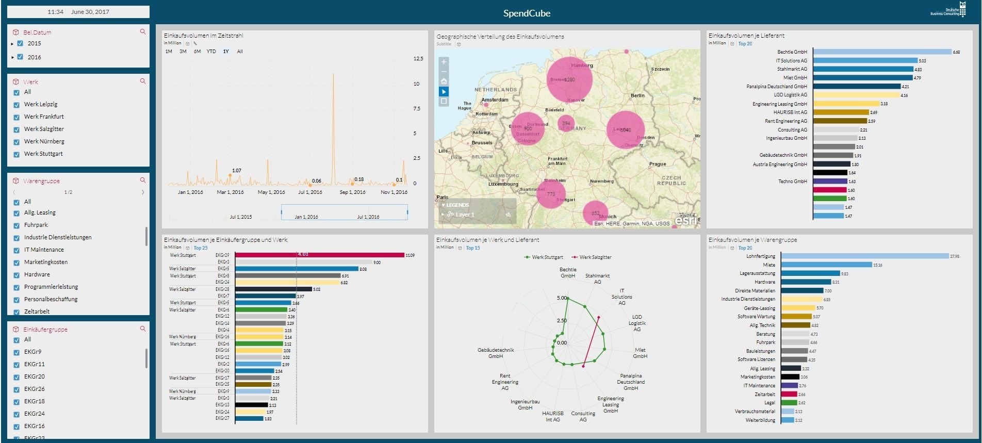Toggle the Hardware checkbox
982x443 pixels.
point(17,275)
